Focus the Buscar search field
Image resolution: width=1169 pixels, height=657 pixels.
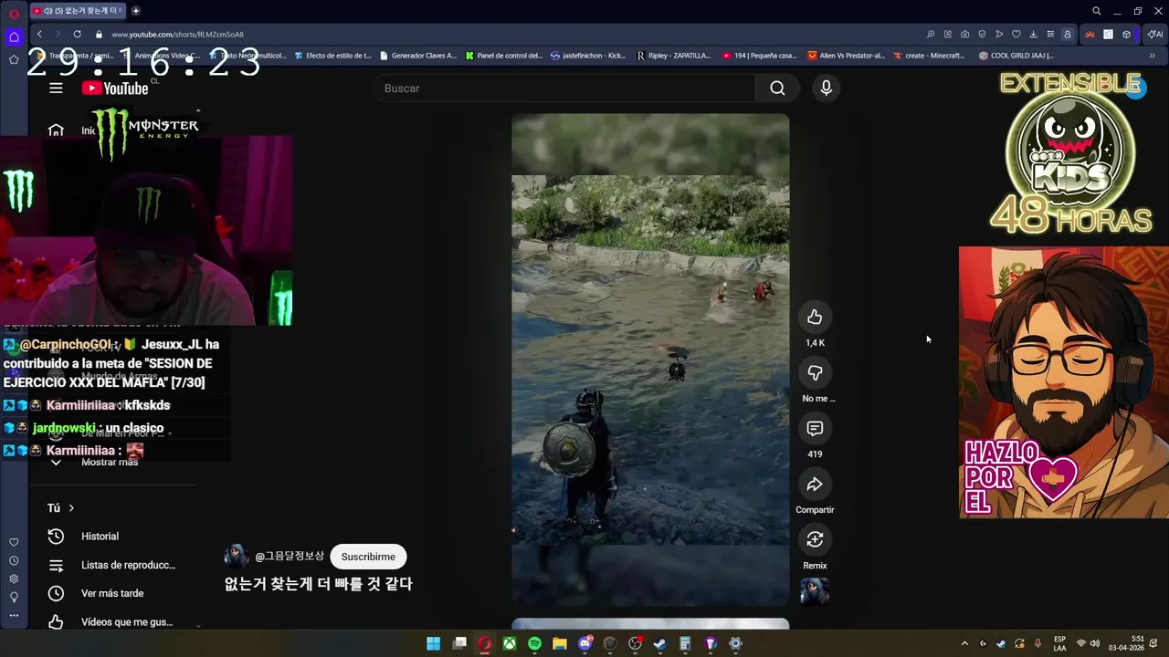tap(564, 88)
